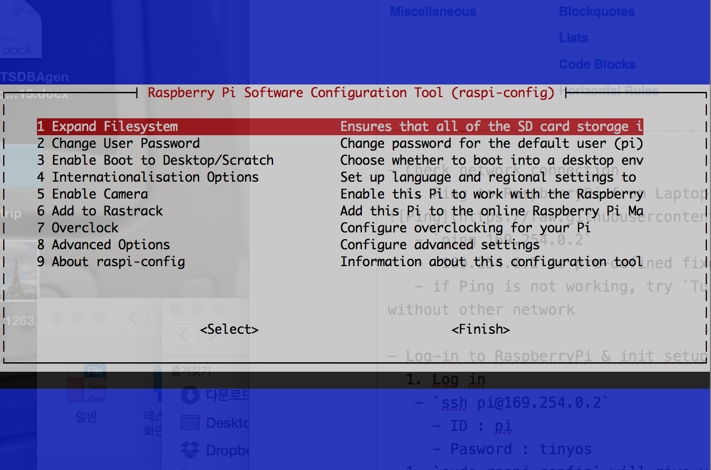Pick '5 Enable Camera' menu entry
The width and height of the screenshot is (711, 470).
92,194
